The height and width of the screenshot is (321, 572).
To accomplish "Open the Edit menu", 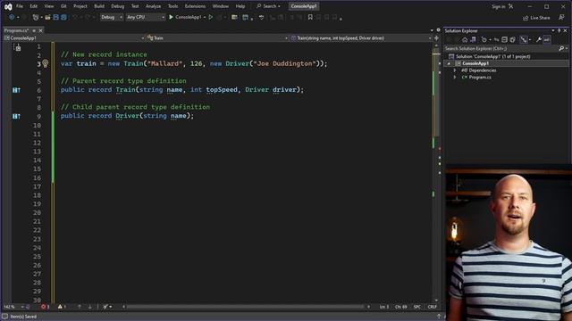I will click(x=34, y=6).
